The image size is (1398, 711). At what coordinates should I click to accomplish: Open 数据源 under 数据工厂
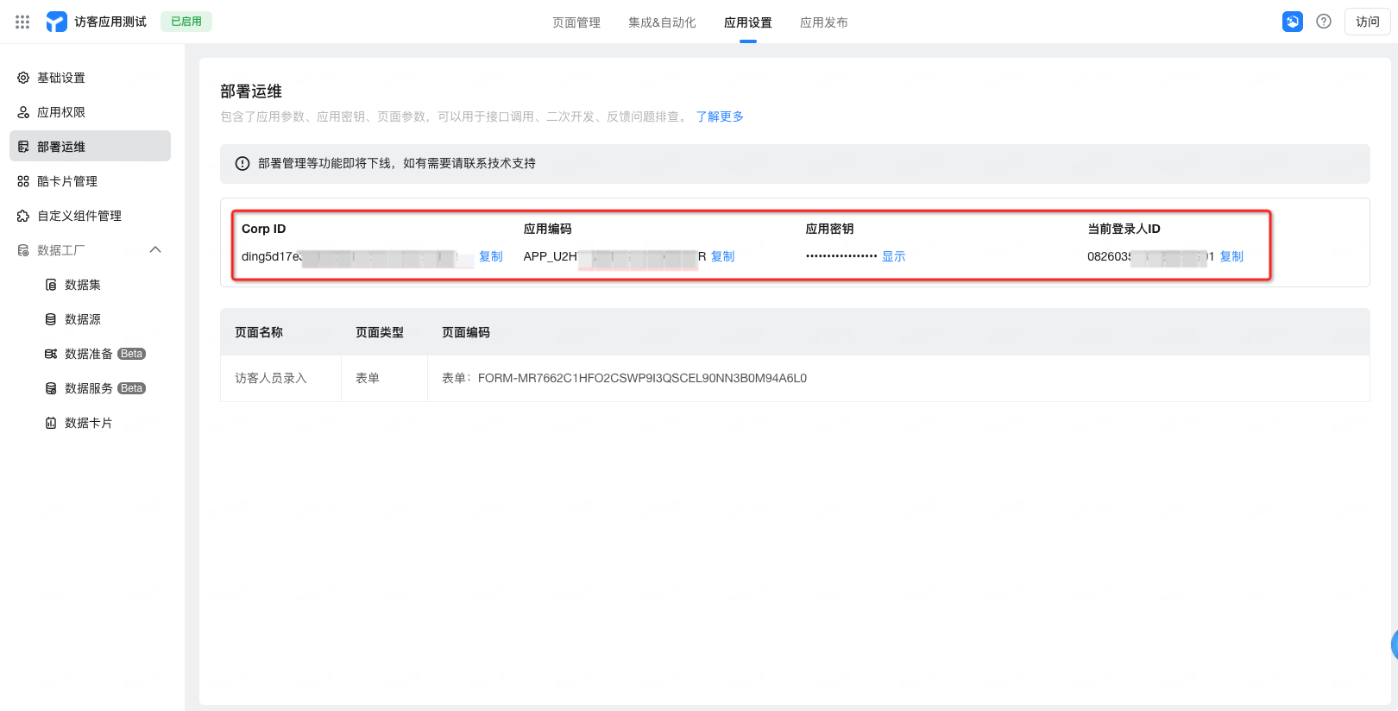(x=83, y=319)
